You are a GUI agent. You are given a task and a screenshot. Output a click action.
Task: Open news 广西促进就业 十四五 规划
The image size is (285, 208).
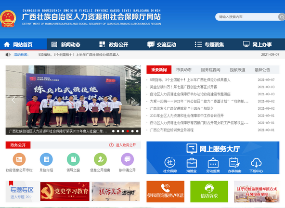coord(181,108)
